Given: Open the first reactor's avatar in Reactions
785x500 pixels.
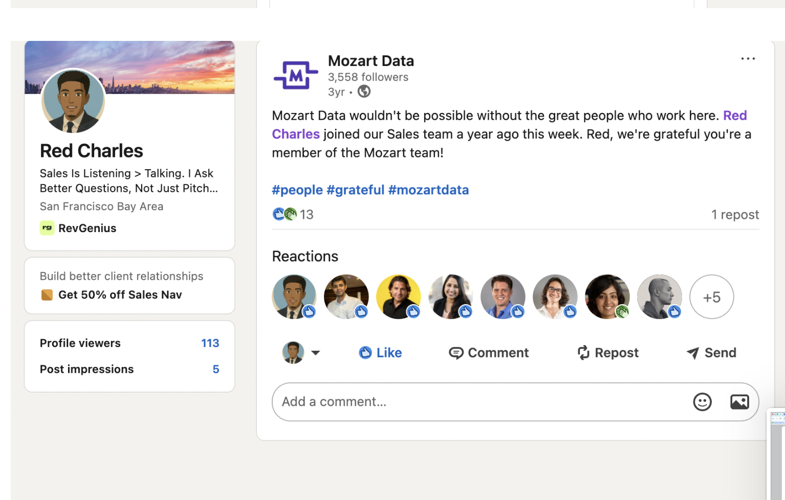Looking at the screenshot, I should [x=294, y=297].
